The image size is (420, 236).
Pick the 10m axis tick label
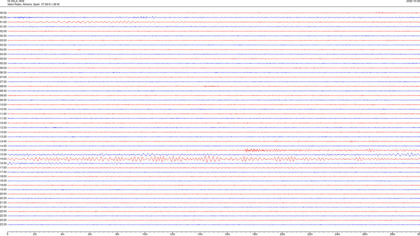(145, 234)
